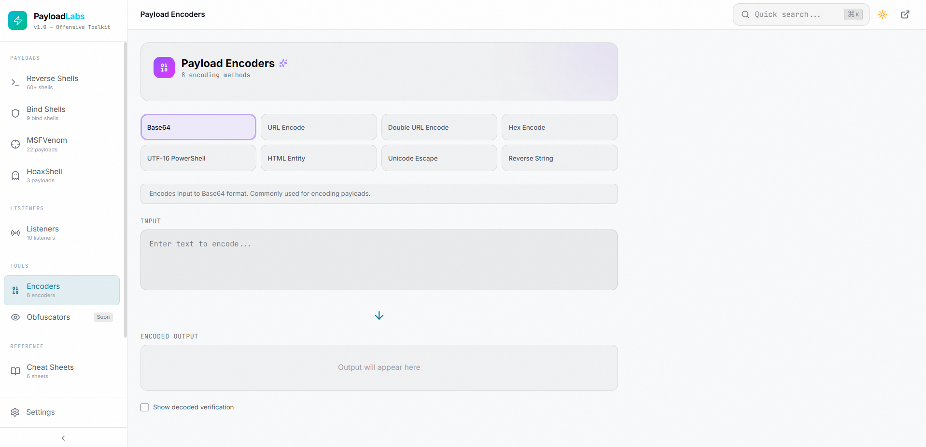
Task: Click the Listeners radio signal icon
Action: coord(15,233)
